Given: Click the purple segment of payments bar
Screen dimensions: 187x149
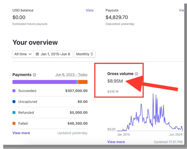Looking at the screenshot, I should (x=44, y=82).
